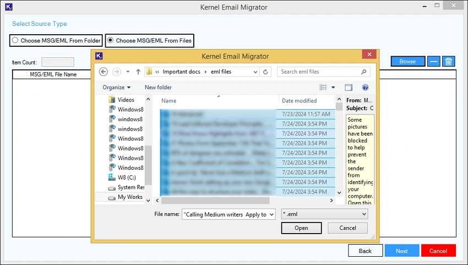Click the blue Browse button

[x=407, y=61]
